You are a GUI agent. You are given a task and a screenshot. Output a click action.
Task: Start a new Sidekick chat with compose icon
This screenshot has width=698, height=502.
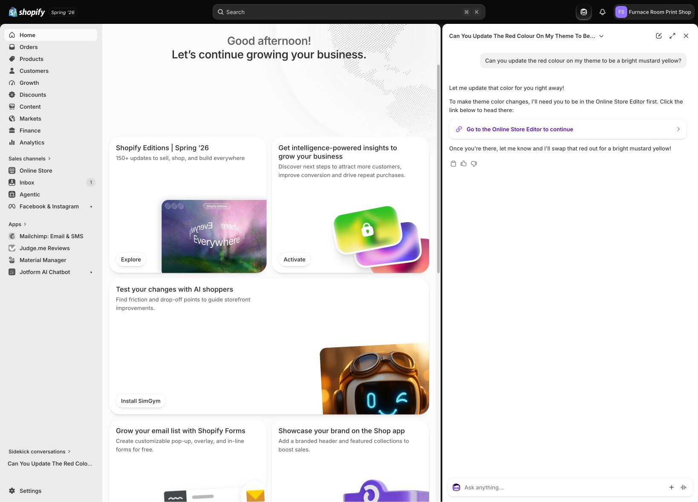tap(659, 36)
